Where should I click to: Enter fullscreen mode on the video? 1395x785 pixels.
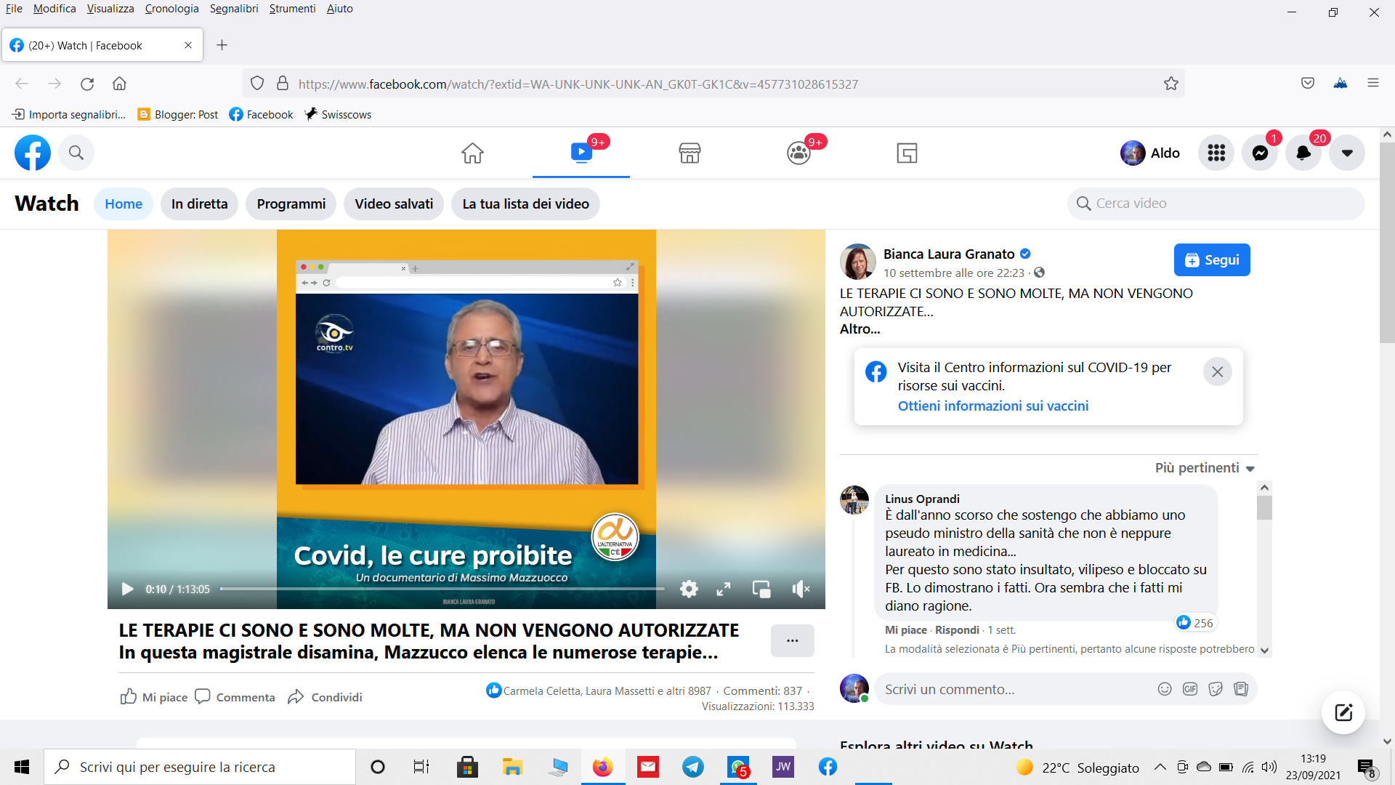click(x=724, y=589)
